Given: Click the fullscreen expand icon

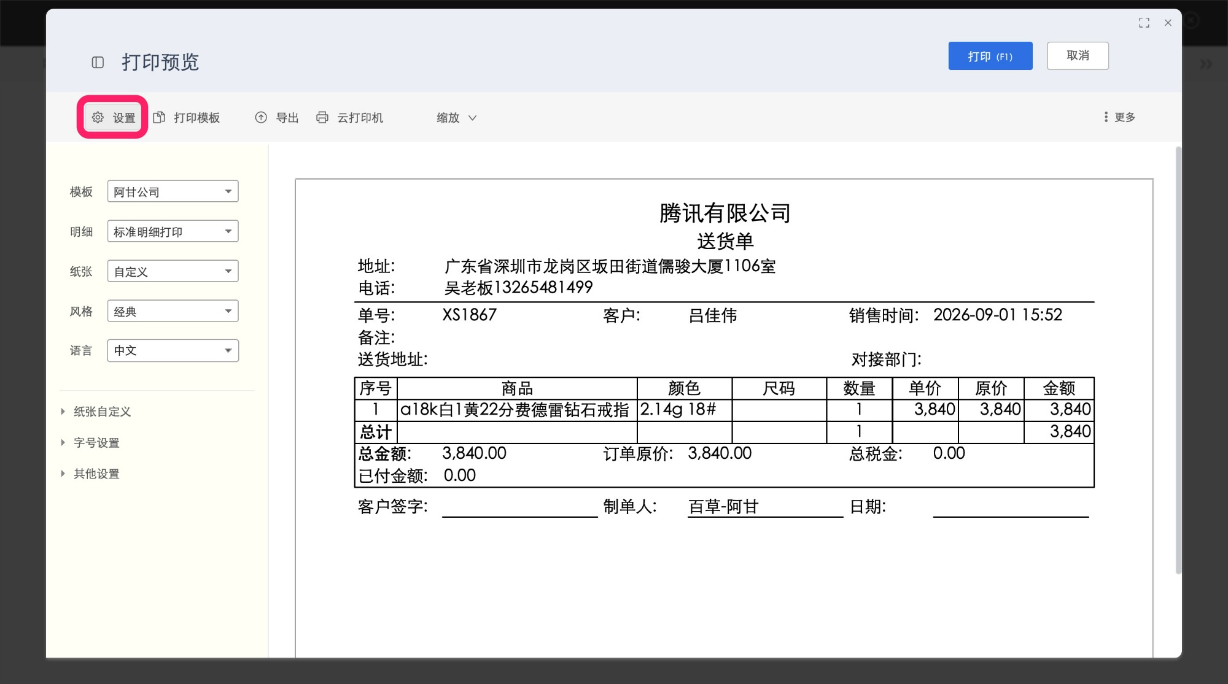Looking at the screenshot, I should click(1144, 23).
